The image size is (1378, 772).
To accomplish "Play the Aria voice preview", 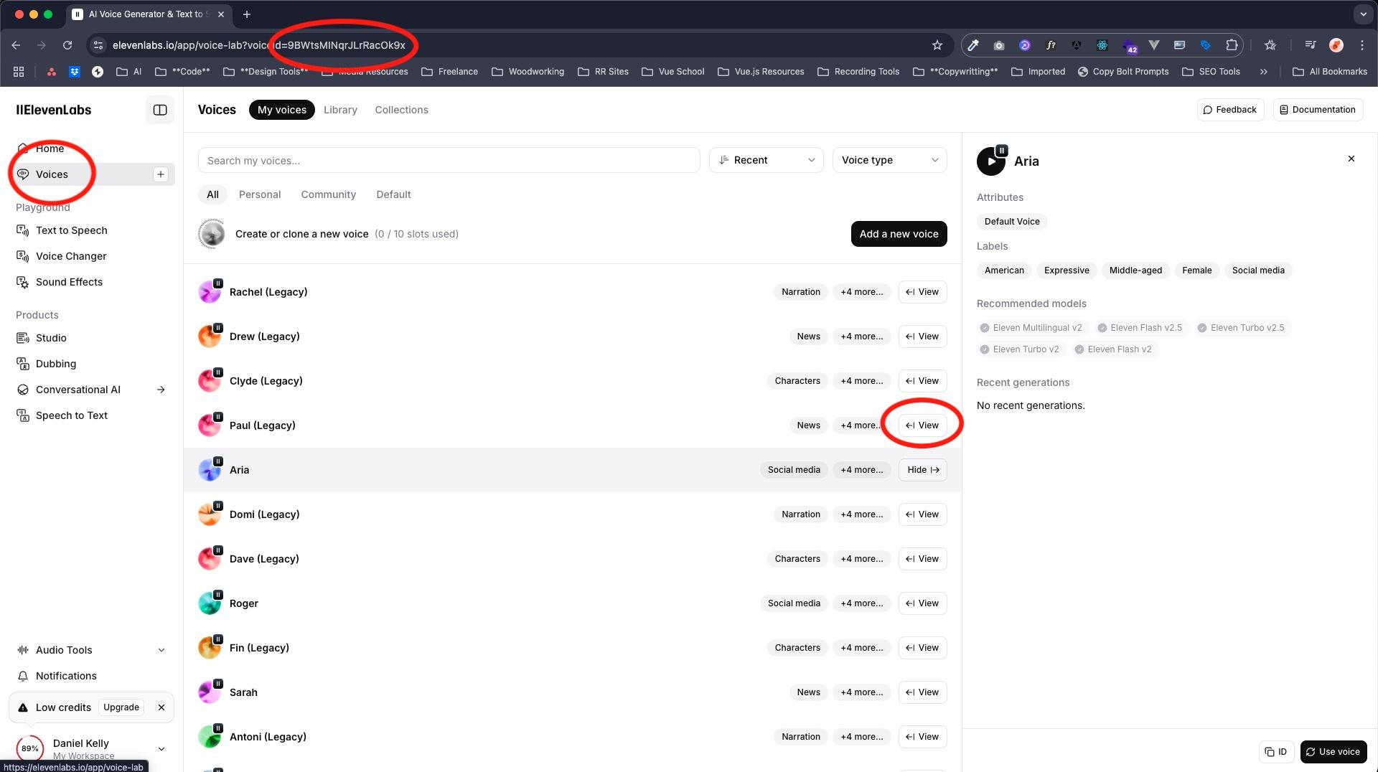I will tap(990, 161).
